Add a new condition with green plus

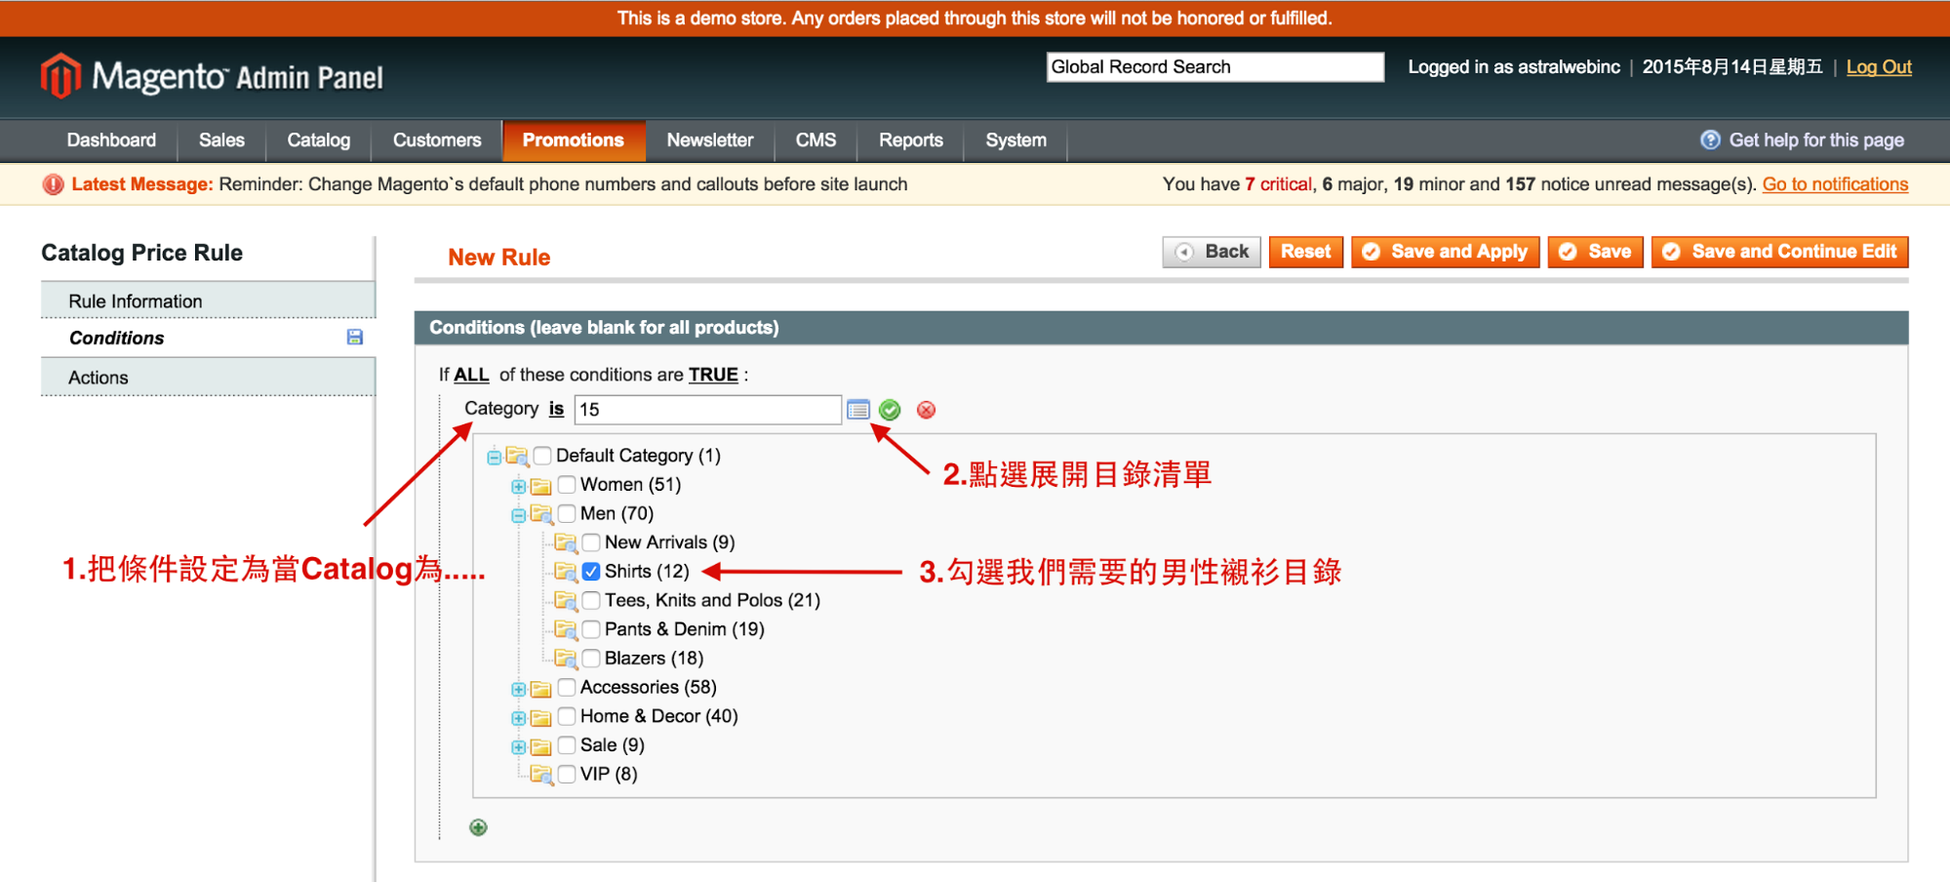click(478, 827)
